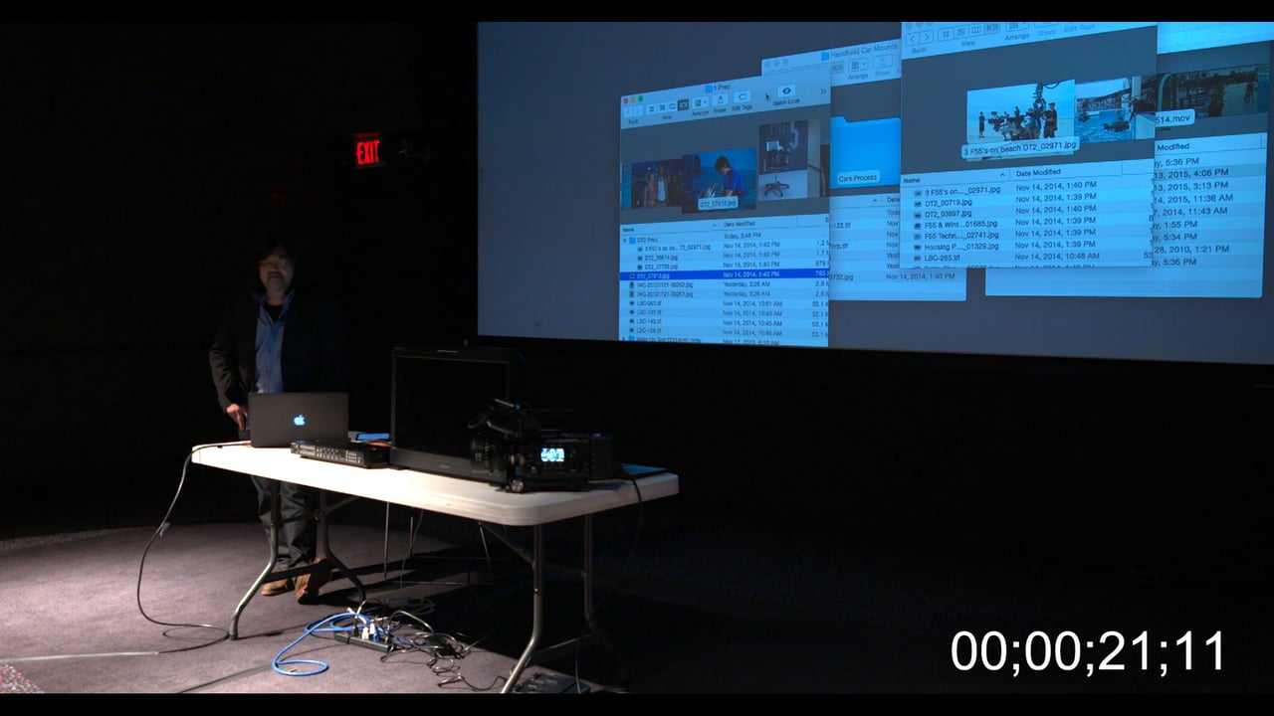
Task: Click Share icon in 1 Prep window
Action: point(720,101)
